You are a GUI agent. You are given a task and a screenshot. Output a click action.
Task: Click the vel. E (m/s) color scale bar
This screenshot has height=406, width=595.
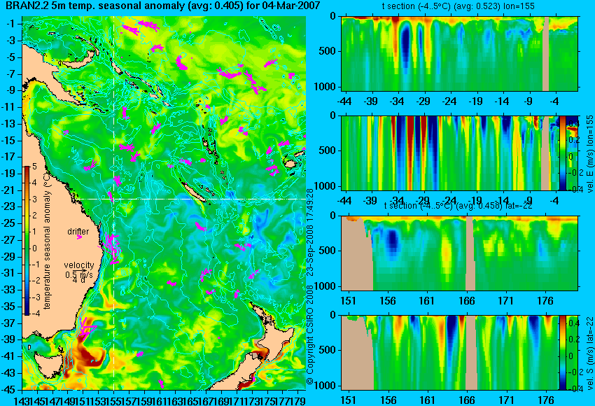click(x=563, y=153)
